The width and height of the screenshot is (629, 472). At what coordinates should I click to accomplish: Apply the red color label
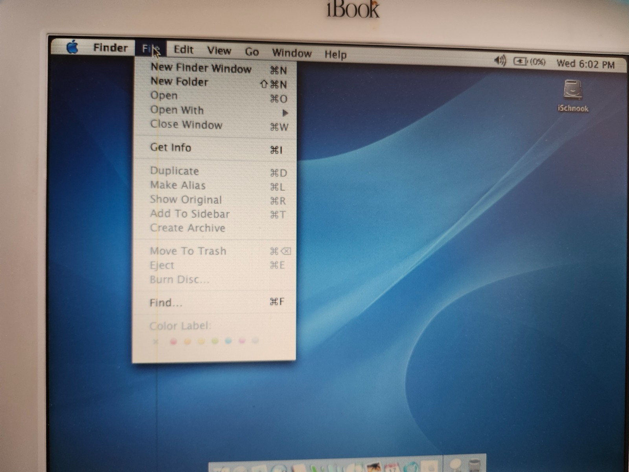point(173,341)
